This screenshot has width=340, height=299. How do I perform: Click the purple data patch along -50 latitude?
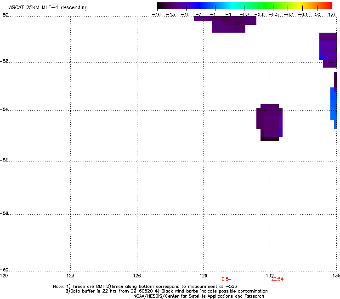pos(226,24)
